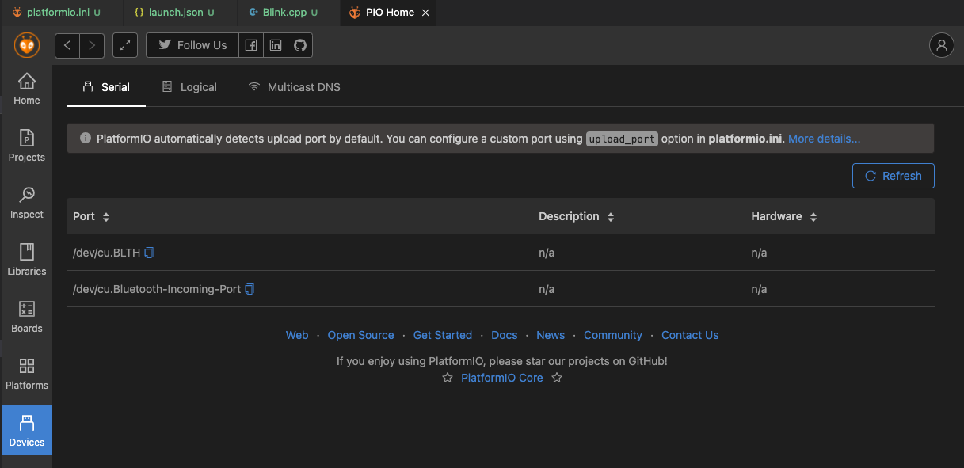Open the PlatformIO Core GitHub link

(502, 378)
